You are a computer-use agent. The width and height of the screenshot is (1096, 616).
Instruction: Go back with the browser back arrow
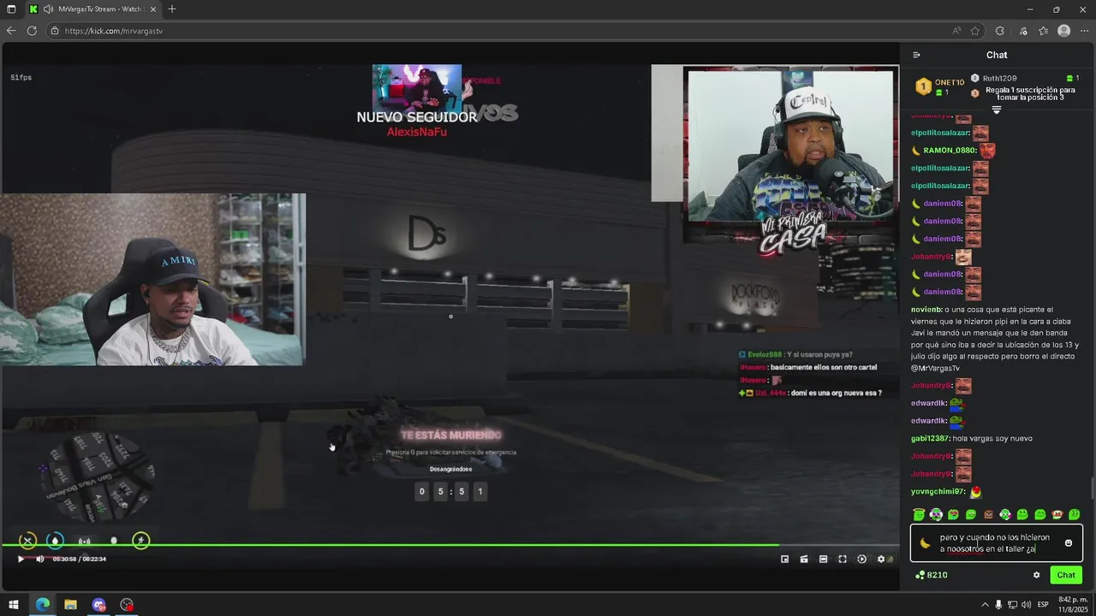click(x=11, y=31)
